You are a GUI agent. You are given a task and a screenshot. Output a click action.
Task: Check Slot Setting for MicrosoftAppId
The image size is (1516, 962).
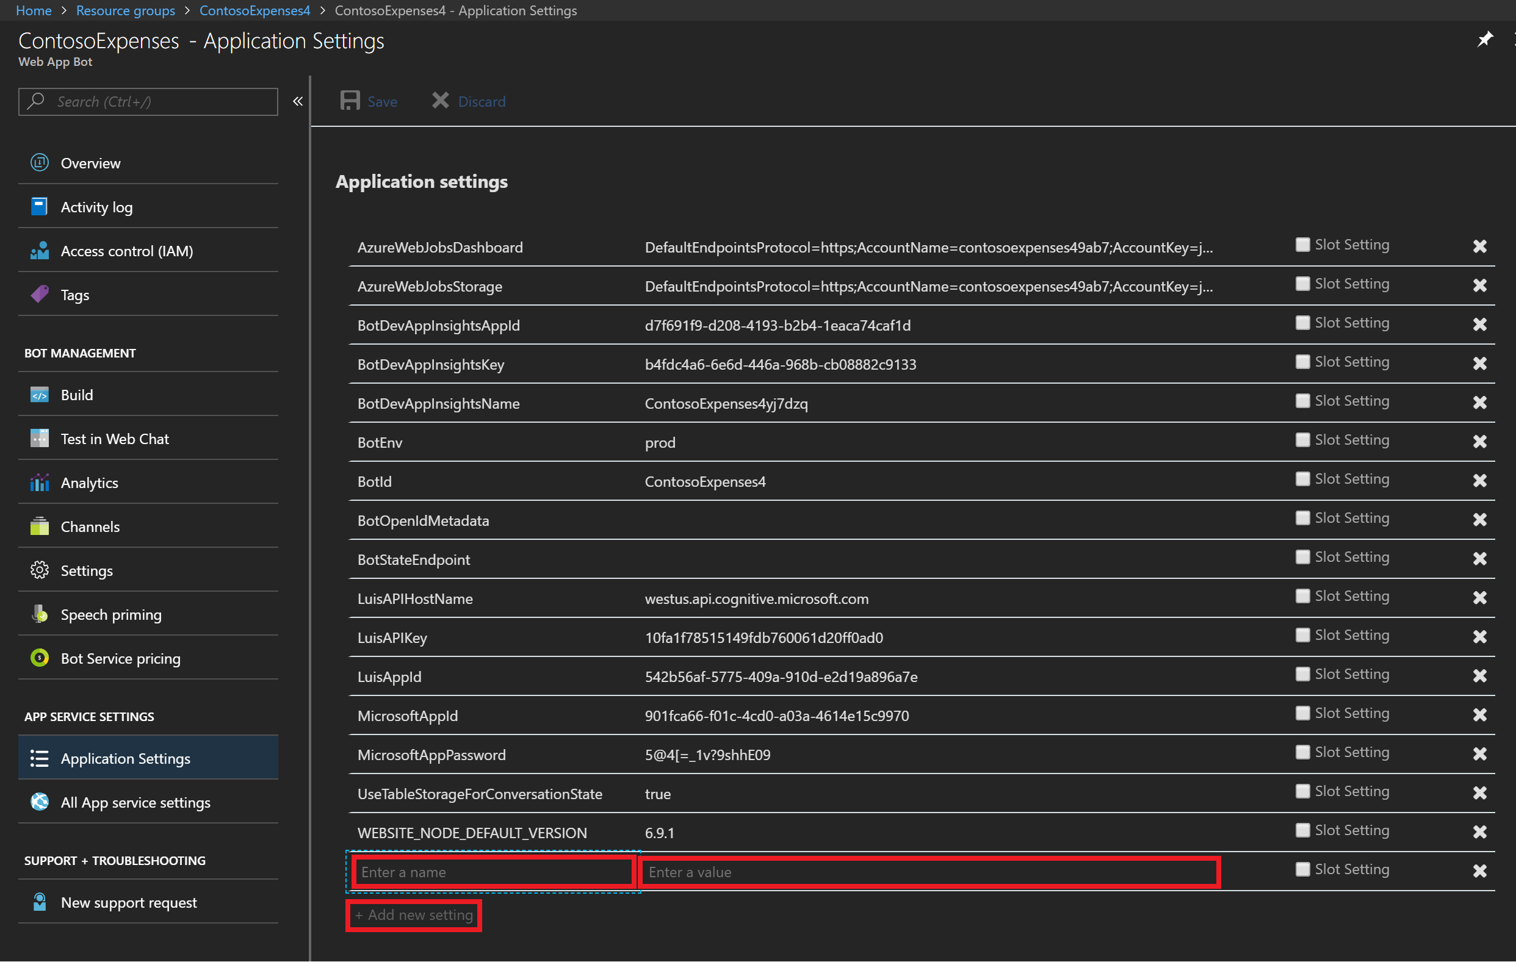coord(1302,713)
